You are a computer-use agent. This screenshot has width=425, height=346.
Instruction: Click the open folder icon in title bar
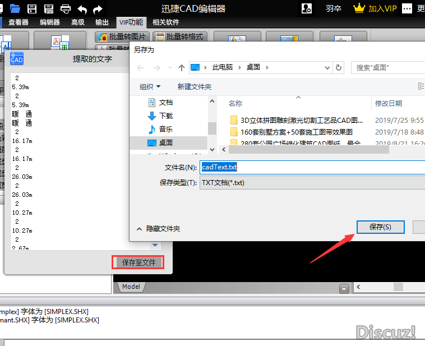[x=15, y=8]
